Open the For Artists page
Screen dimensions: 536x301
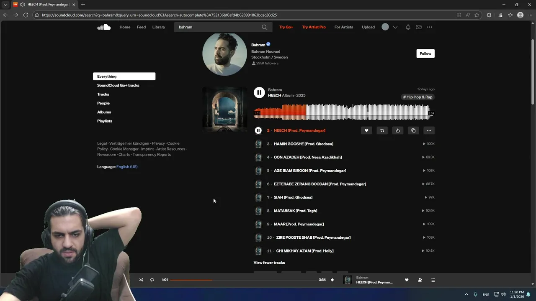pos(344,27)
